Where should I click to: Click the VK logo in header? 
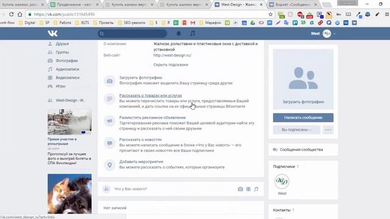click(x=52, y=33)
